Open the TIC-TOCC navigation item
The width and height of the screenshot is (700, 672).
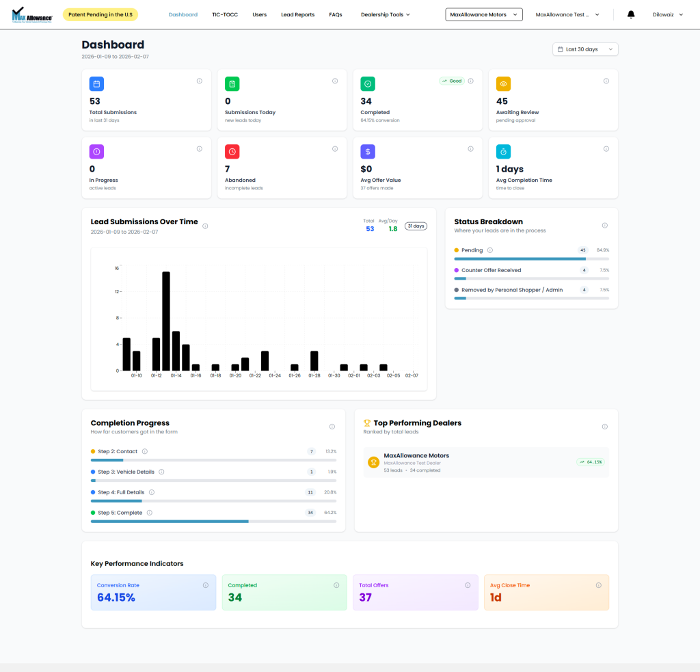coord(225,14)
